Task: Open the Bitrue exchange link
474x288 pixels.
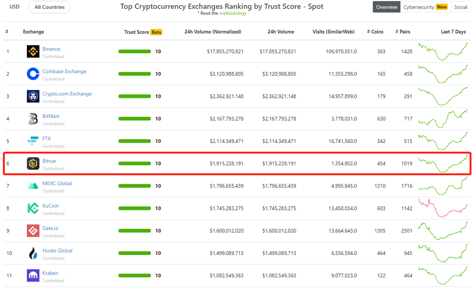Action: coord(49,161)
